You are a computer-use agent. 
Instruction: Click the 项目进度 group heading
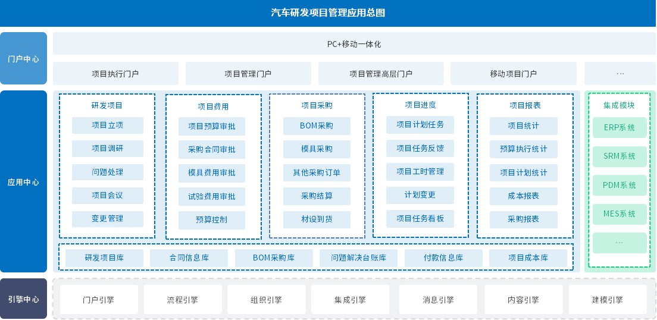click(x=420, y=105)
